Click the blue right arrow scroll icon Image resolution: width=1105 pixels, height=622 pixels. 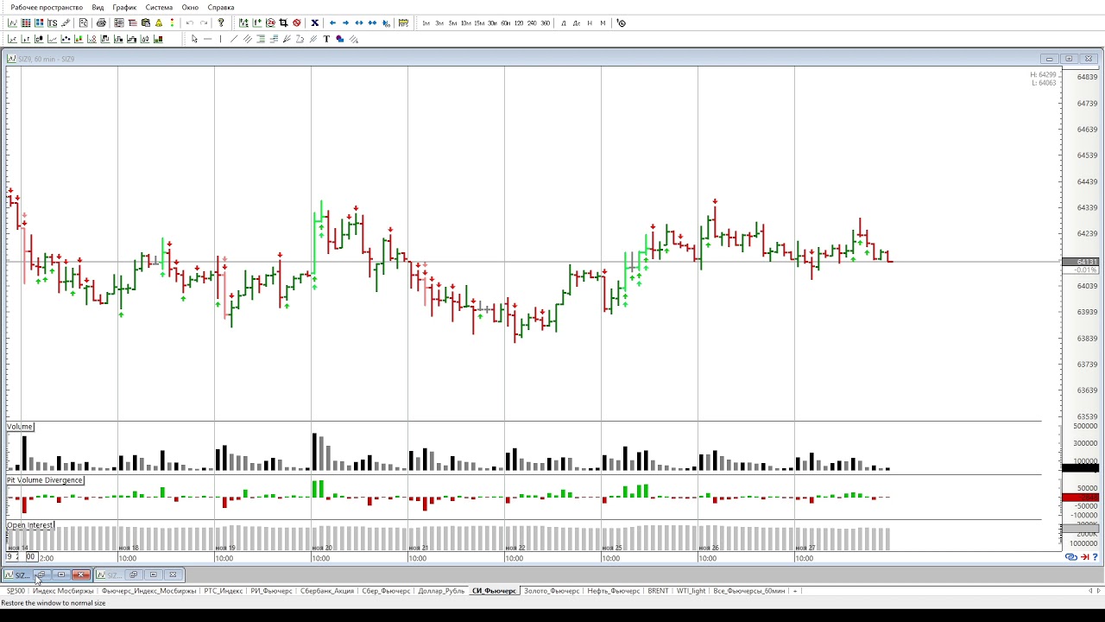[x=345, y=22]
